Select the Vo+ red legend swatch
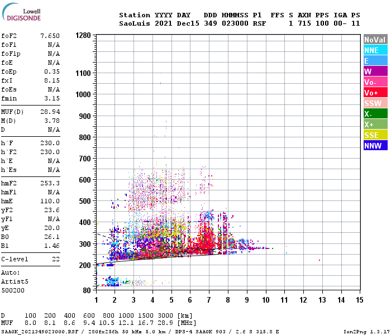The height and width of the screenshot is (335, 391). coord(375,93)
